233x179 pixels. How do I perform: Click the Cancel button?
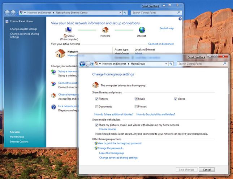click(207, 170)
